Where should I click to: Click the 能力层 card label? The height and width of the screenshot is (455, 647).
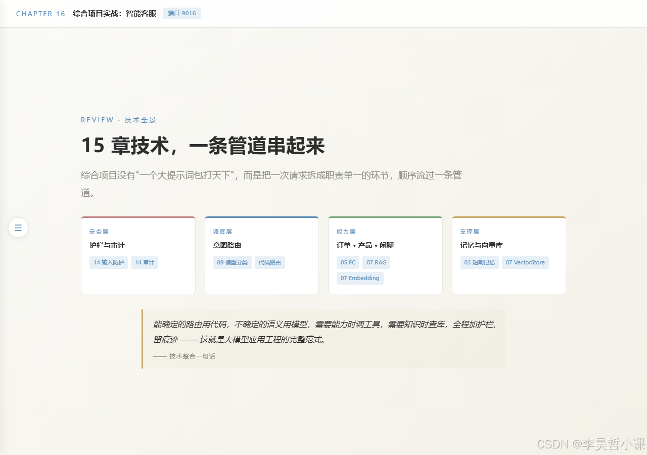[x=346, y=232]
